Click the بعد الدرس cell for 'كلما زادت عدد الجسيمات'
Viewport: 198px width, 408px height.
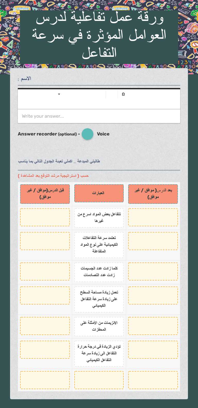point(153,271)
